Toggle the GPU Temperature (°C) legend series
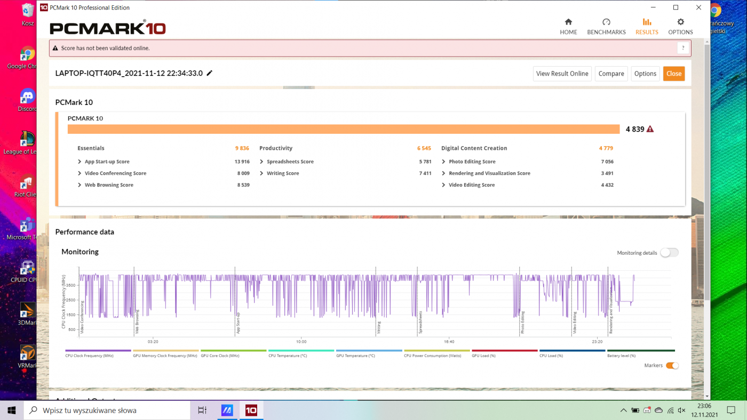Viewport: 747px width, 420px height. click(x=369, y=353)
